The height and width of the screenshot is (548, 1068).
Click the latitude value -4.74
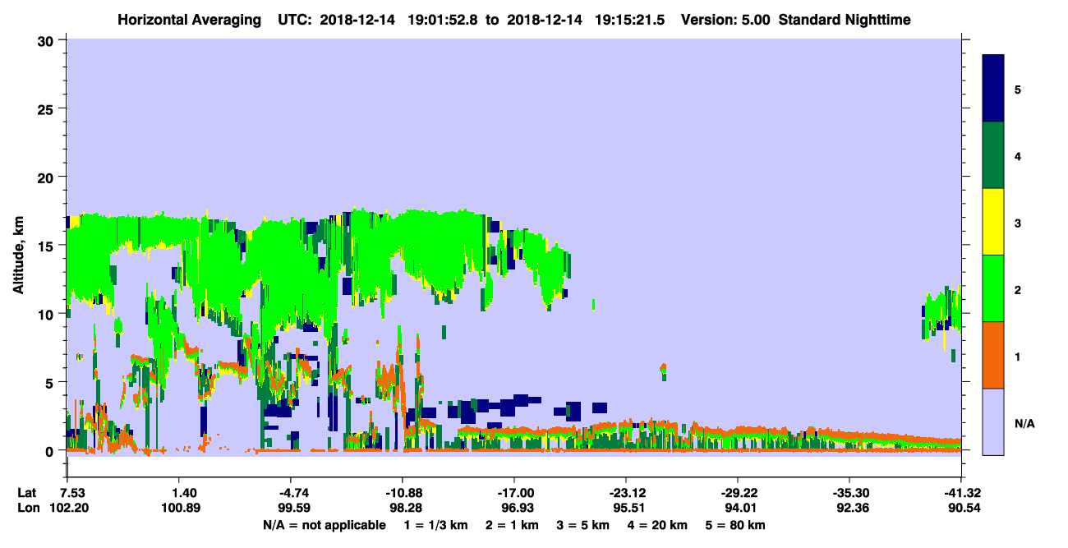coord(290,492)
